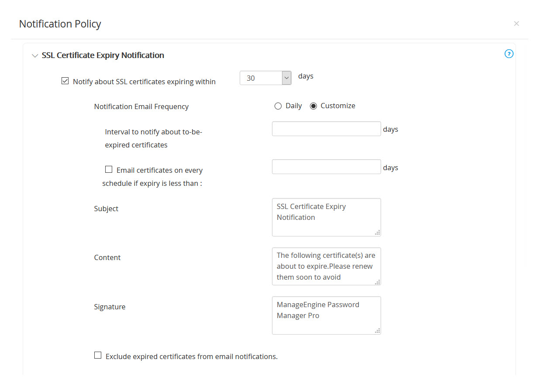
Task: Focus the Content text area
Action: click(326, 266)
